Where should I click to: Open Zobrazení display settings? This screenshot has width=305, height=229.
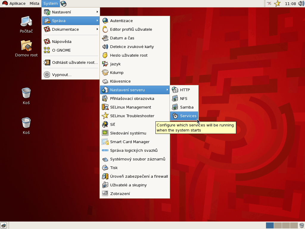coord(135,194)
